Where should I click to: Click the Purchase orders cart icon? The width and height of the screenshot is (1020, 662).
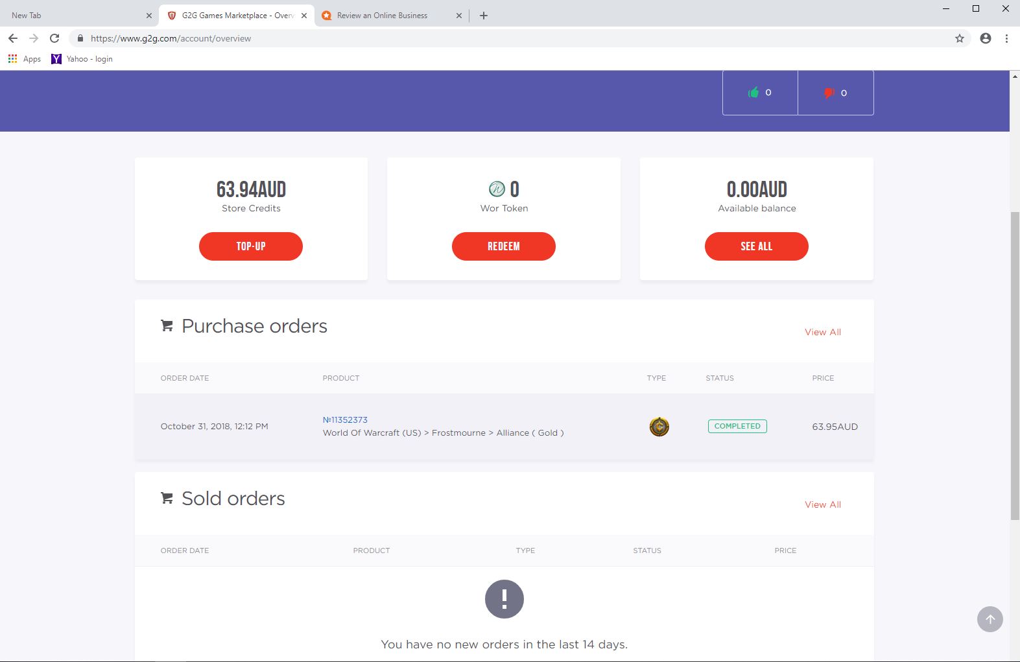click(x=167, y=325)
